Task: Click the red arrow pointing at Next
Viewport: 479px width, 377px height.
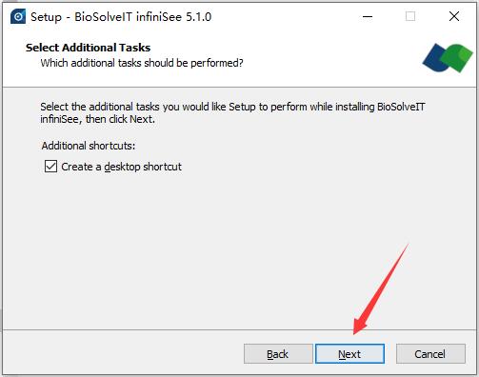Action: [x=380, y=289]
